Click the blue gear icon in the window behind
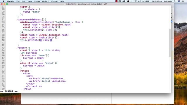187x105 pixels. click(x=172, y=22)
